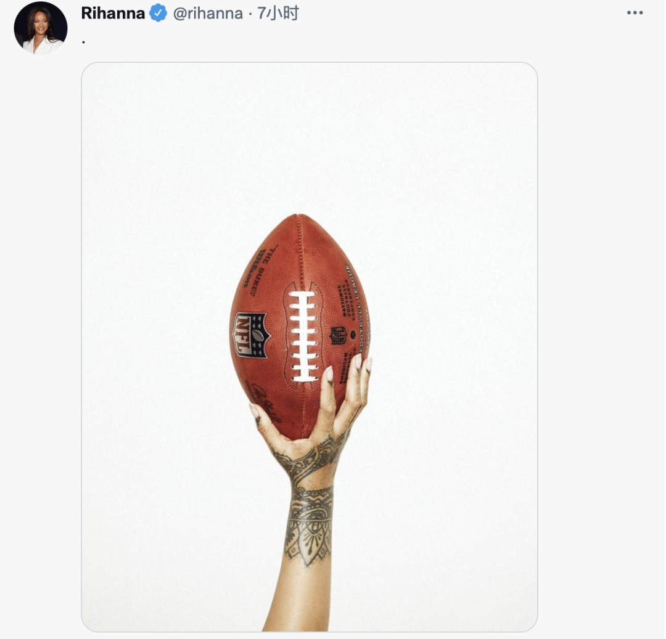Click the top pointed tip of football
666x639 pixels.
299,219
